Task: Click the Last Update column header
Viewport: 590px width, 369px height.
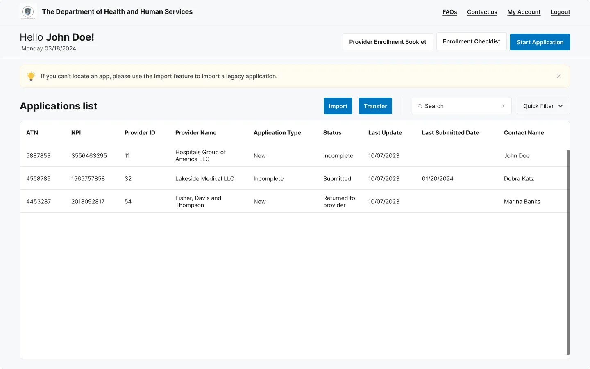Action: 385,133
